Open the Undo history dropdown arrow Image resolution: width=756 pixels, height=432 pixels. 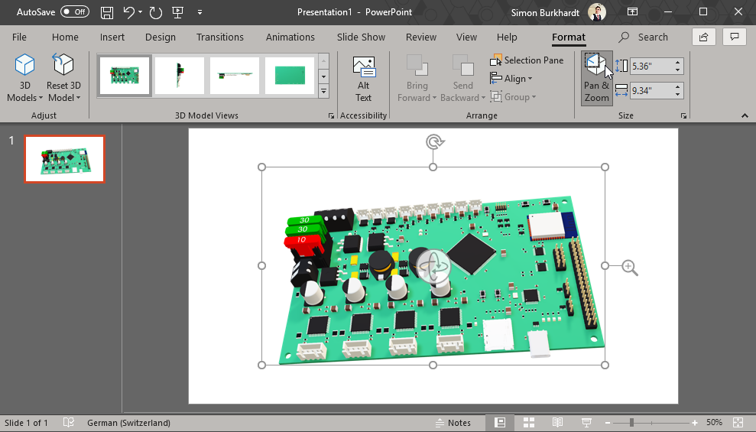[x=141, y=12]
